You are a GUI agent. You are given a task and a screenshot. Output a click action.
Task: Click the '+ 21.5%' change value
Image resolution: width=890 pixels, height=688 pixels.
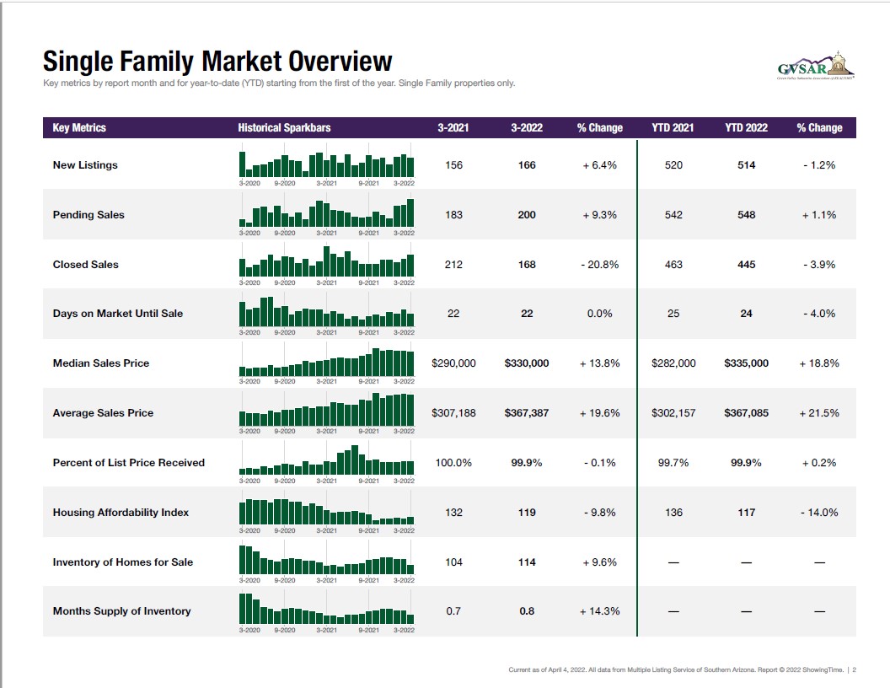819,413
